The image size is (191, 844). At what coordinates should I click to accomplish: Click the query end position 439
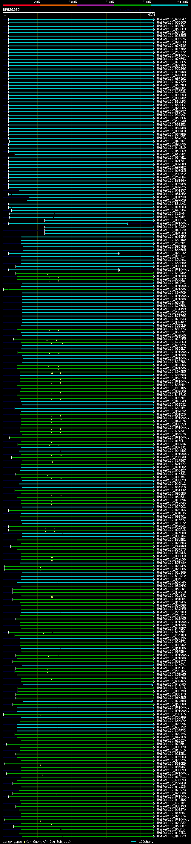pyautogui.click(x=151, y=15)
